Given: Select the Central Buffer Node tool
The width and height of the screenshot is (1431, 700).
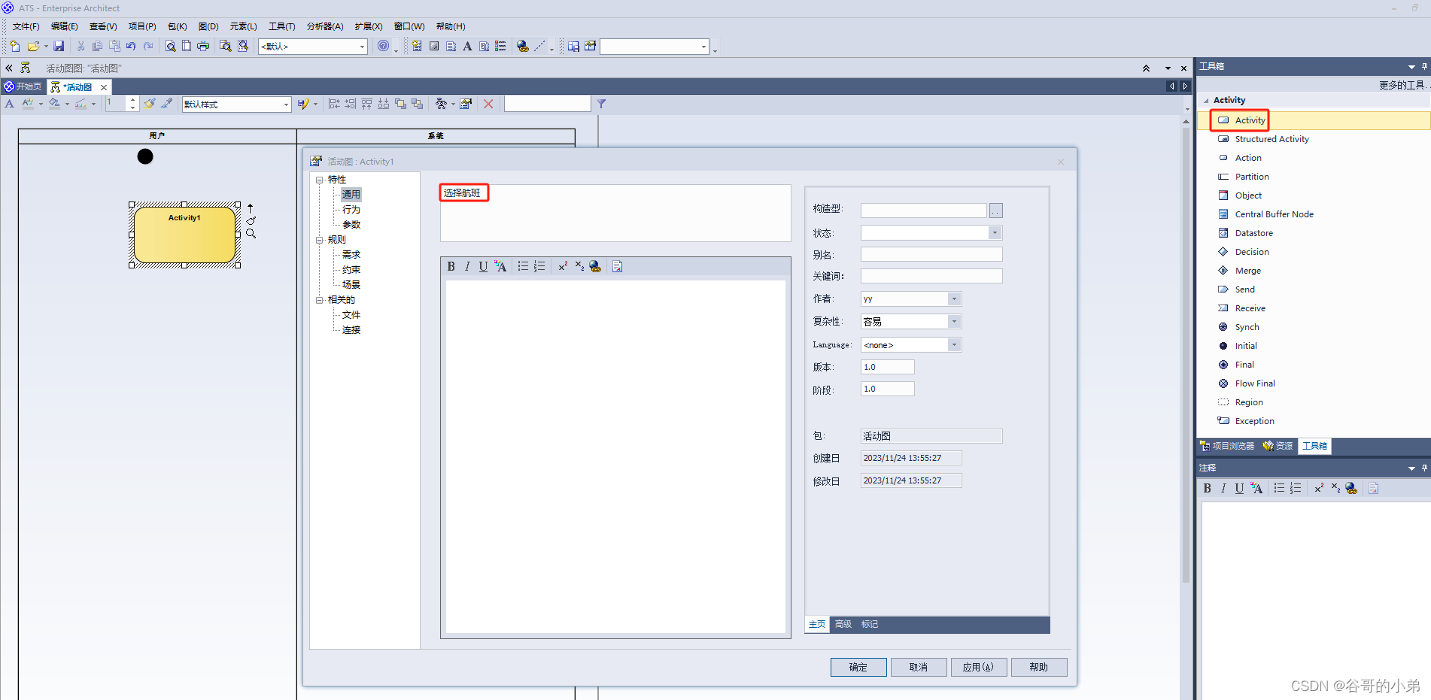Looking at the screenshot, I should (1273, 214).
